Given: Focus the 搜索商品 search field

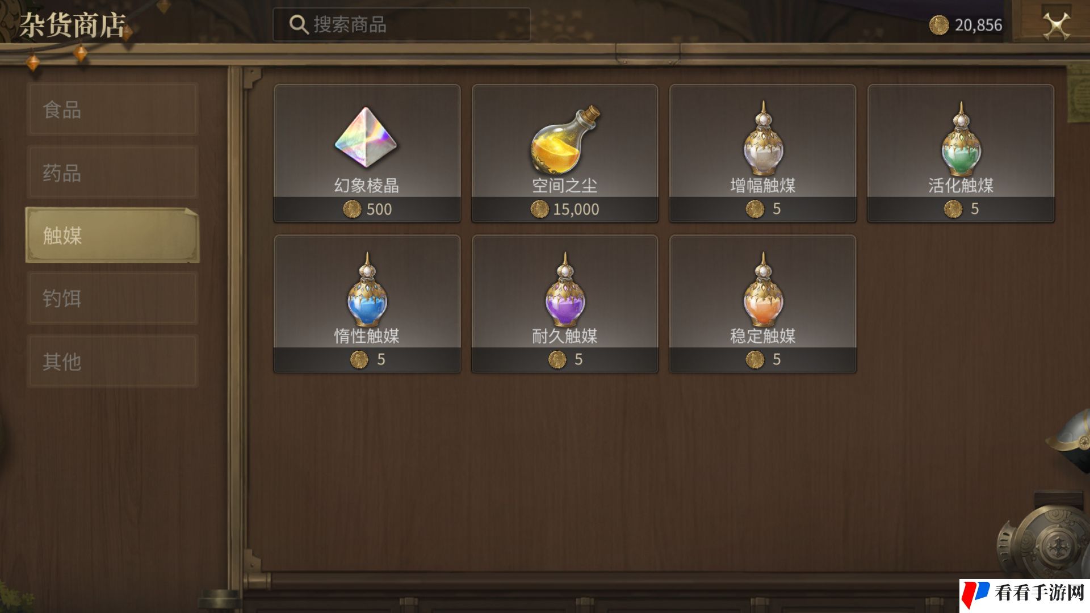Looking at the screenshot, I should [x=401, y=24].
